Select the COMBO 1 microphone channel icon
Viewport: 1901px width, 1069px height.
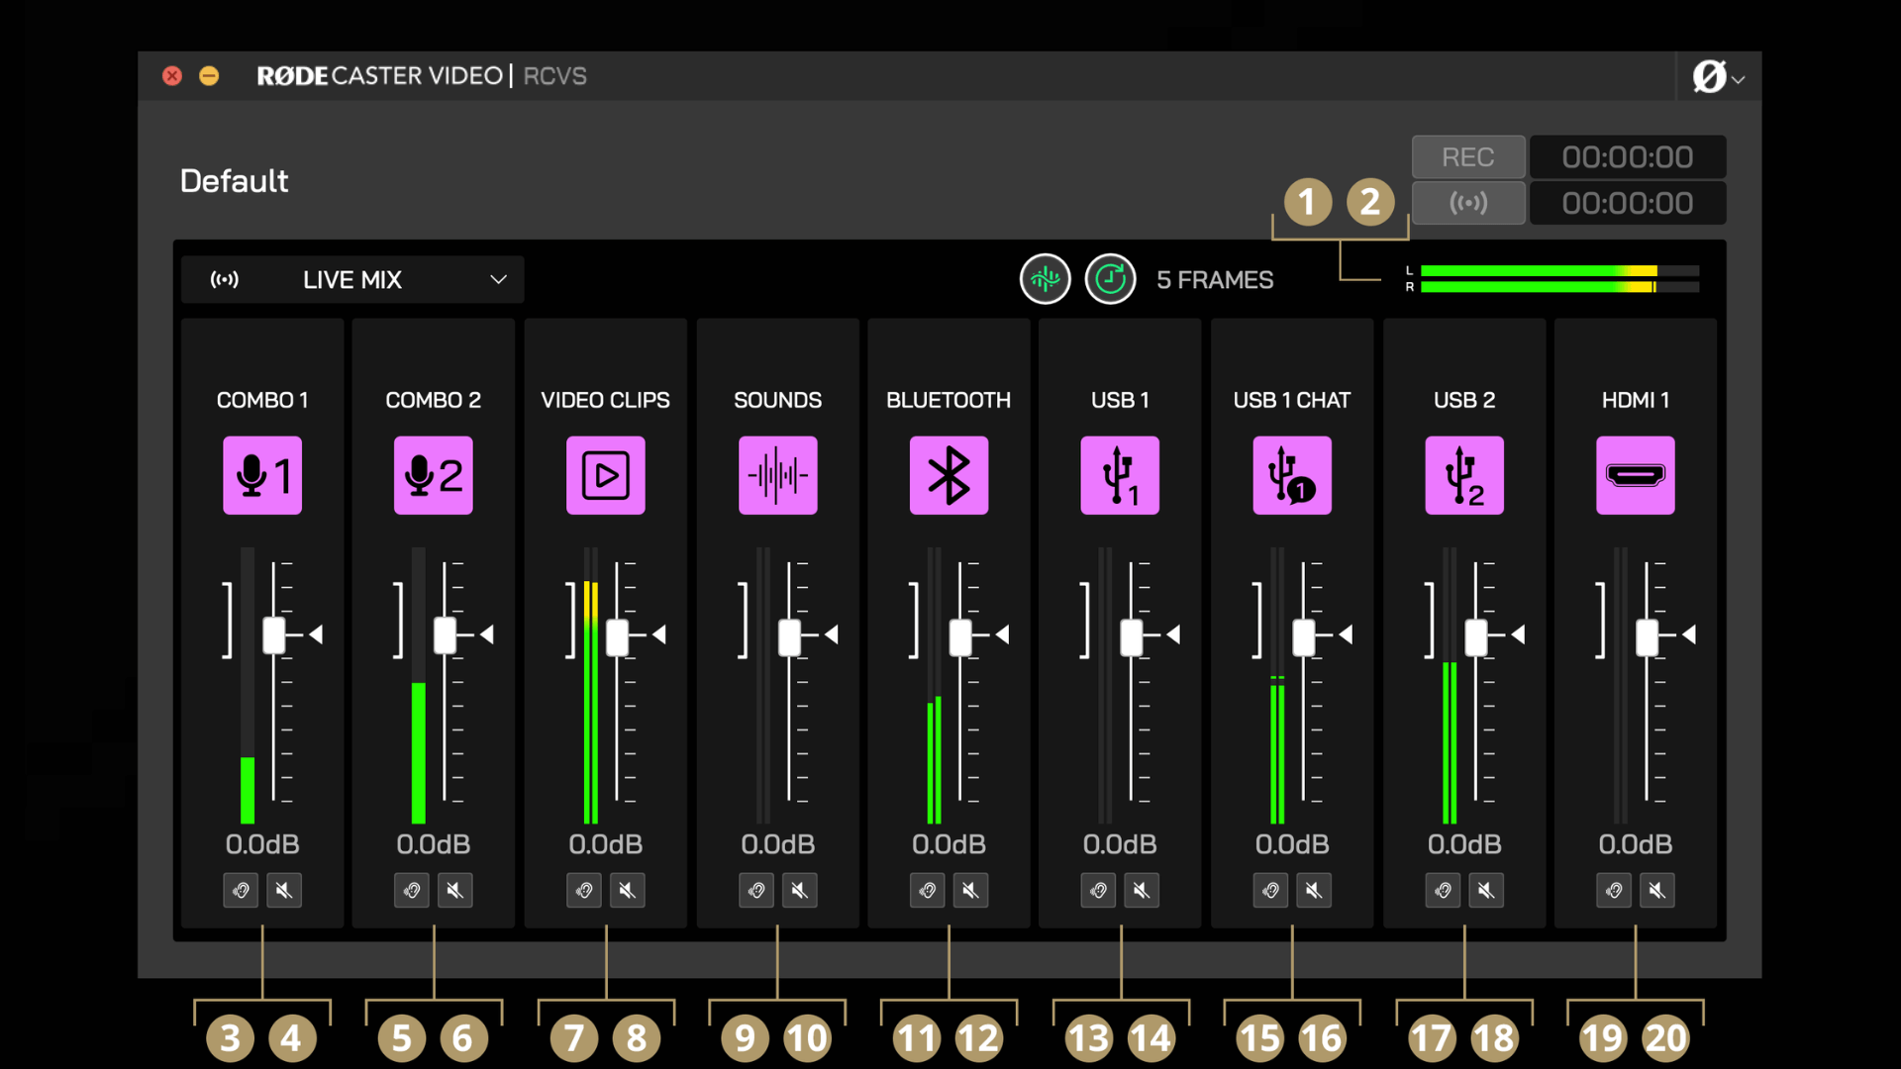[x=261, y=475]
